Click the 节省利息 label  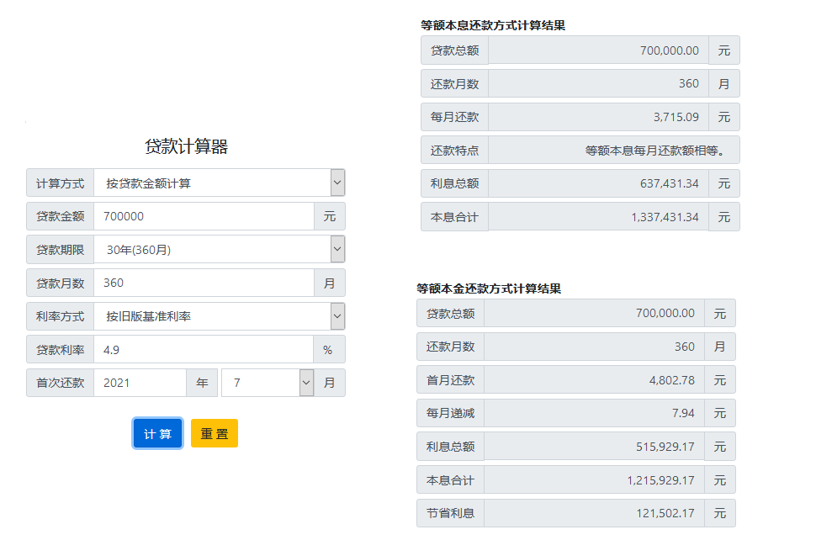pyautogui.click(x=451, y=513)
